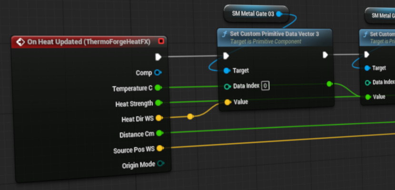Select the Heat Dir WS output pin
The image size is (395, 190).
158,118
